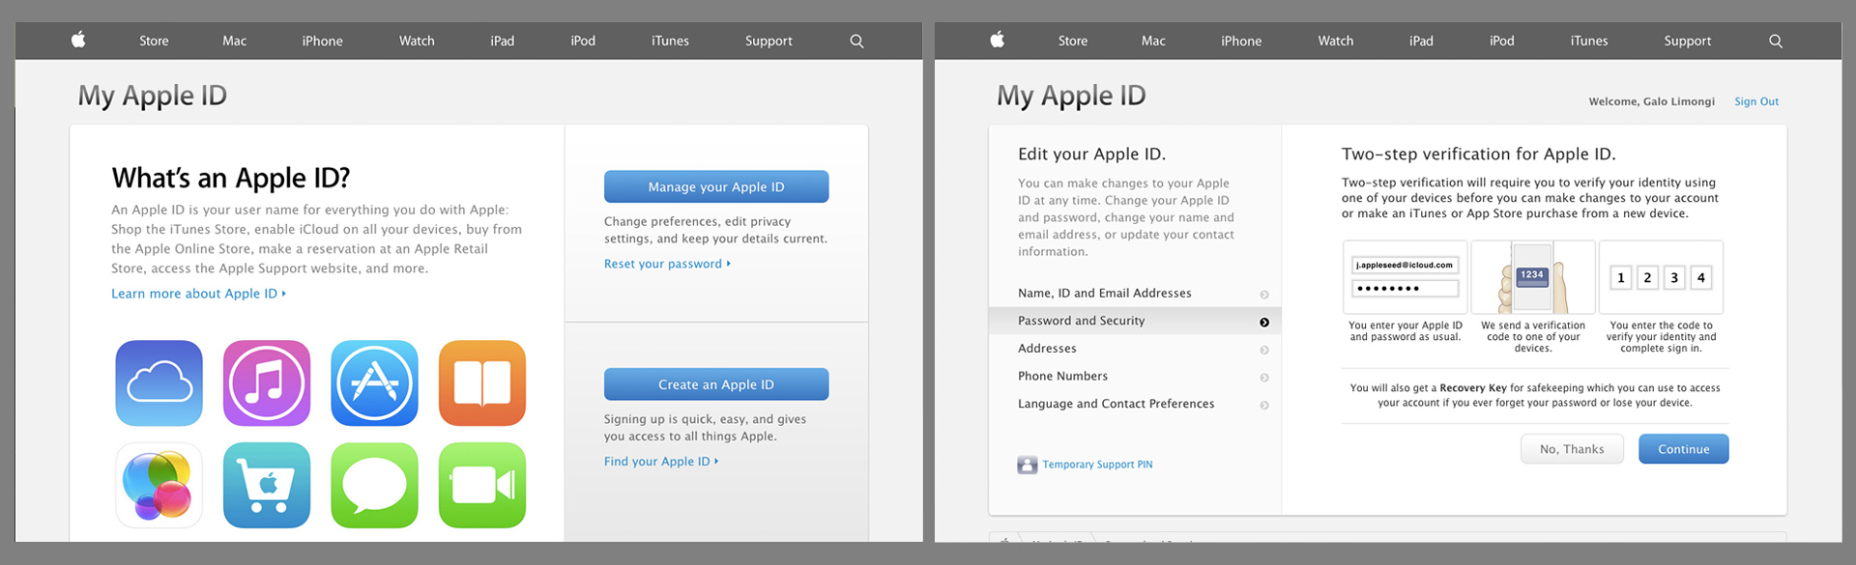
Task: Click the green Messages speech bubble icon
Action: tap(374, 485)
